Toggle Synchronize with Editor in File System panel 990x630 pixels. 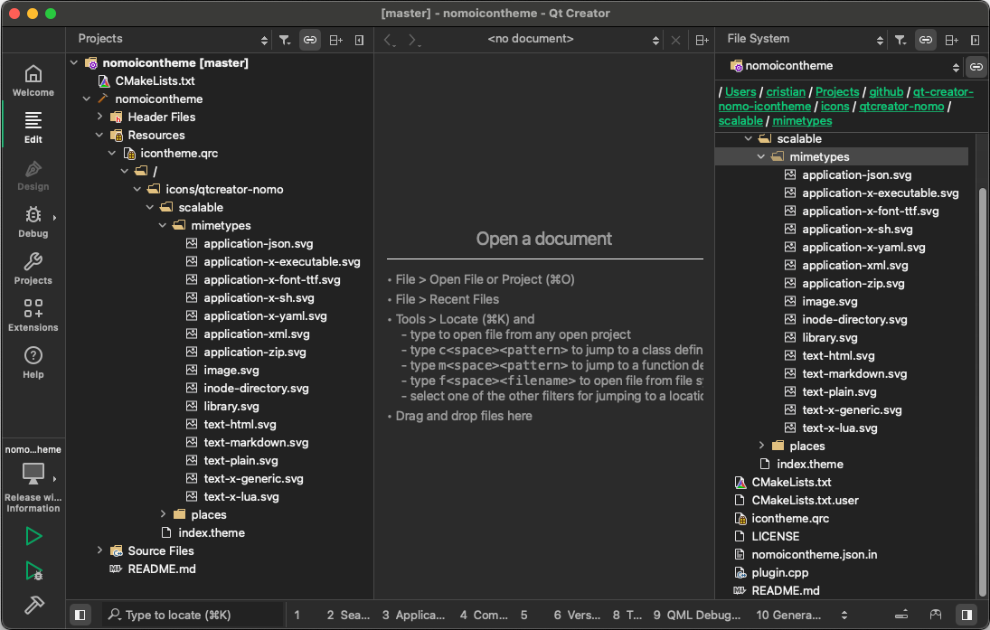[x=924, y=40]
